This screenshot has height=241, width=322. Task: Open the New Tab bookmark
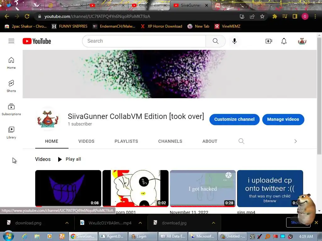pos(198,26)
